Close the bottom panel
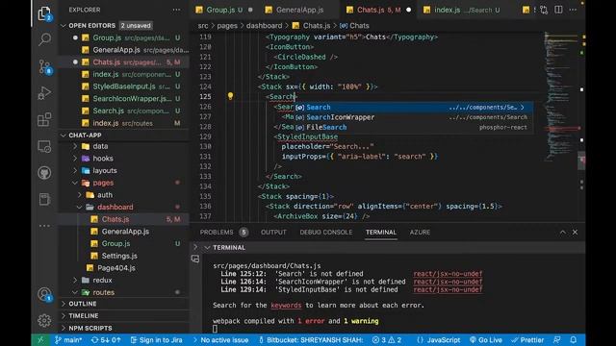The width and height of the screenshot is (616, 346). click(575, 233)
